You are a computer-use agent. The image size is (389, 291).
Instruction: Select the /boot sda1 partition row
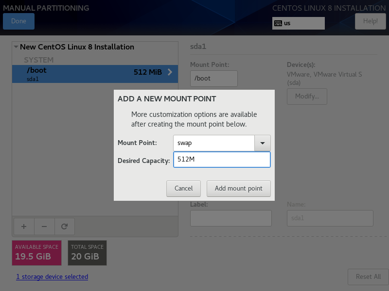(95, 74)
